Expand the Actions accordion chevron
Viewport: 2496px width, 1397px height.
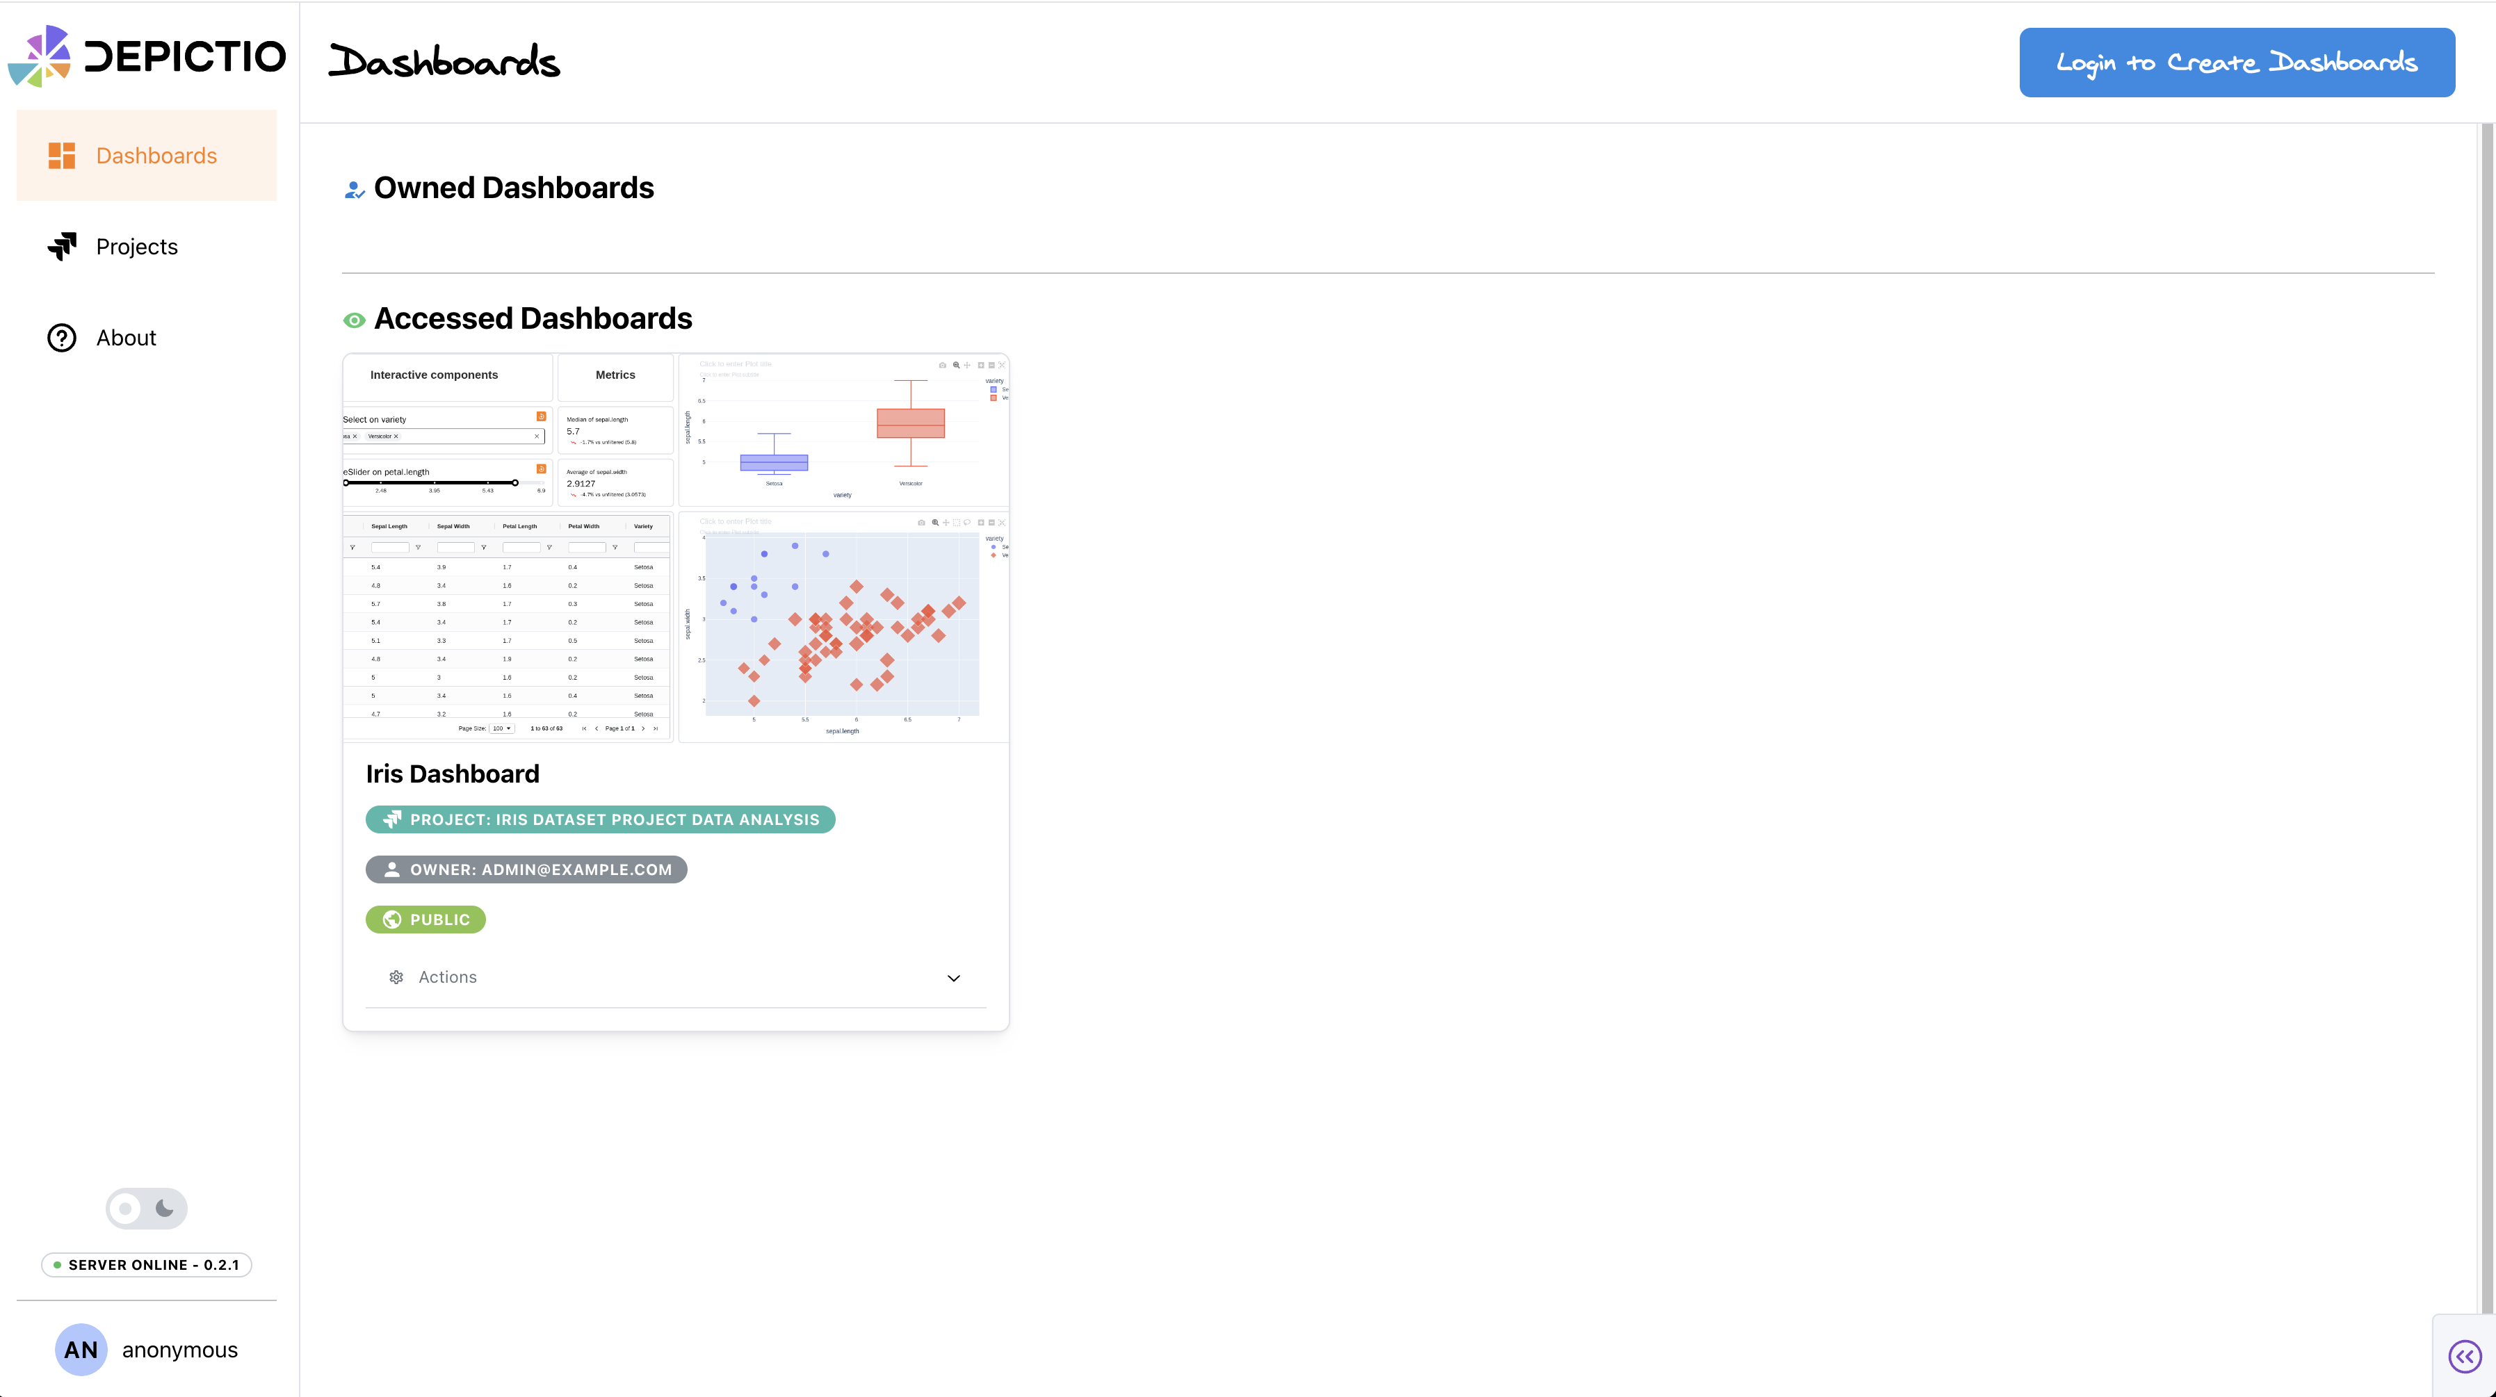point(953,977)
